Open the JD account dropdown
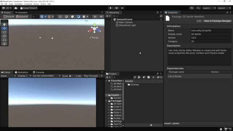The width and height of the screenshot is (233, 131). 7,8
